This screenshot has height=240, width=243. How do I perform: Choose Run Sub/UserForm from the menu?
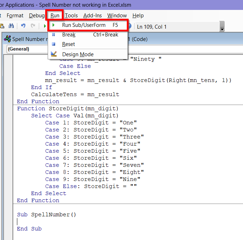point(83,25)
